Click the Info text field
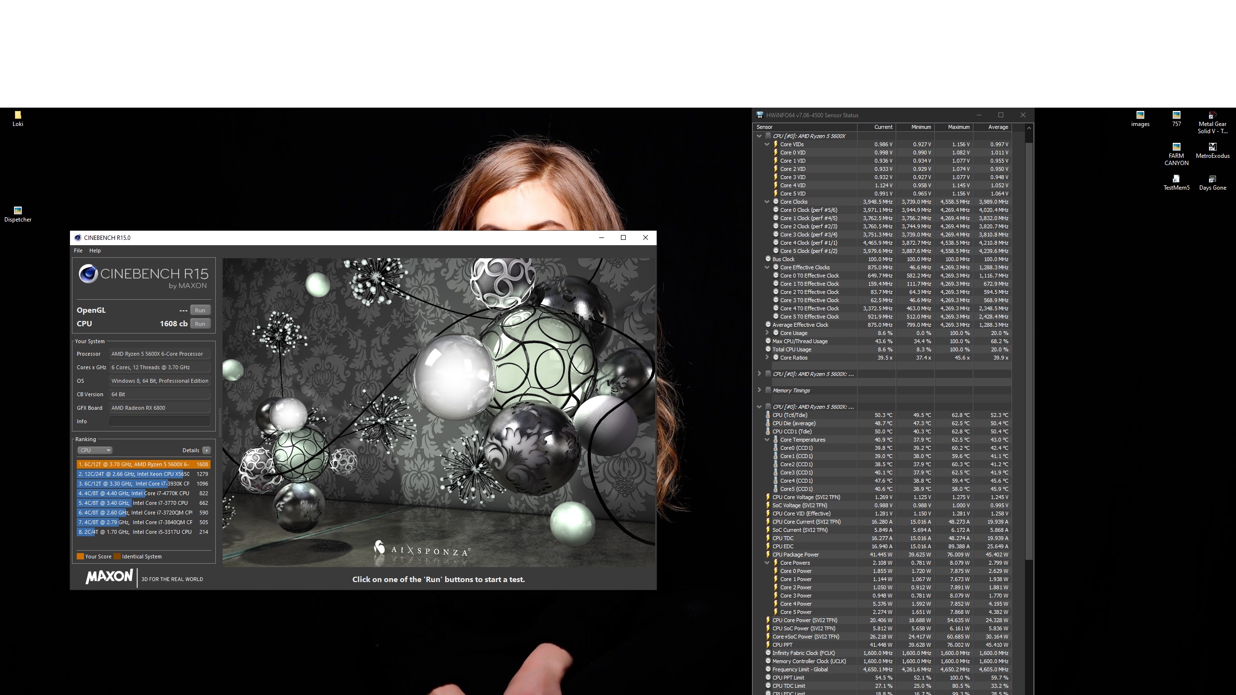1236x695 pixels. [159, 421]
